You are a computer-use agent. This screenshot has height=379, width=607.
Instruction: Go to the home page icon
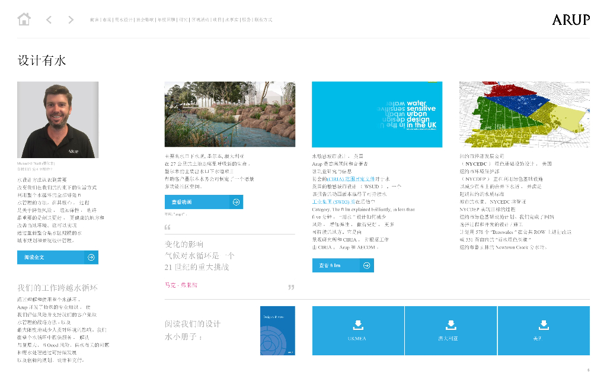[x=24, y=19]
